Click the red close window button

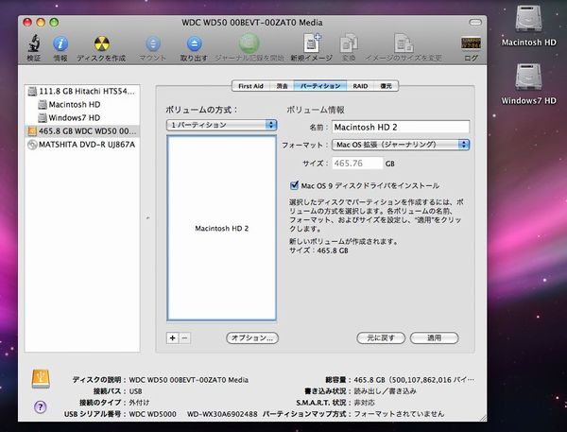[27, 23]
